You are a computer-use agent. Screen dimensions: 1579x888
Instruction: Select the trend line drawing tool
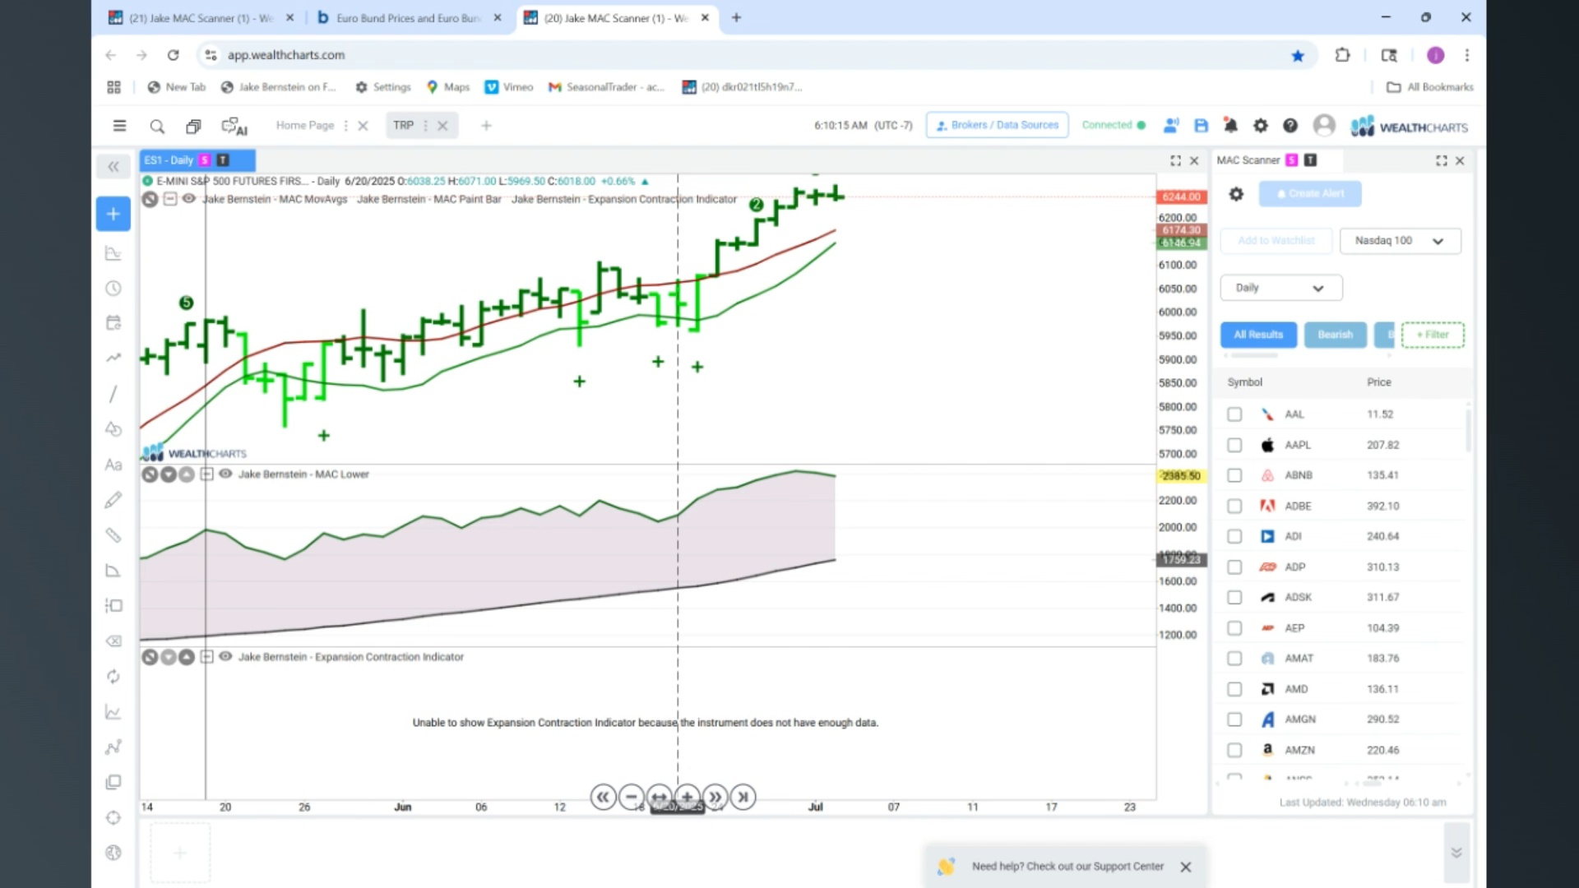coord(113,395)
